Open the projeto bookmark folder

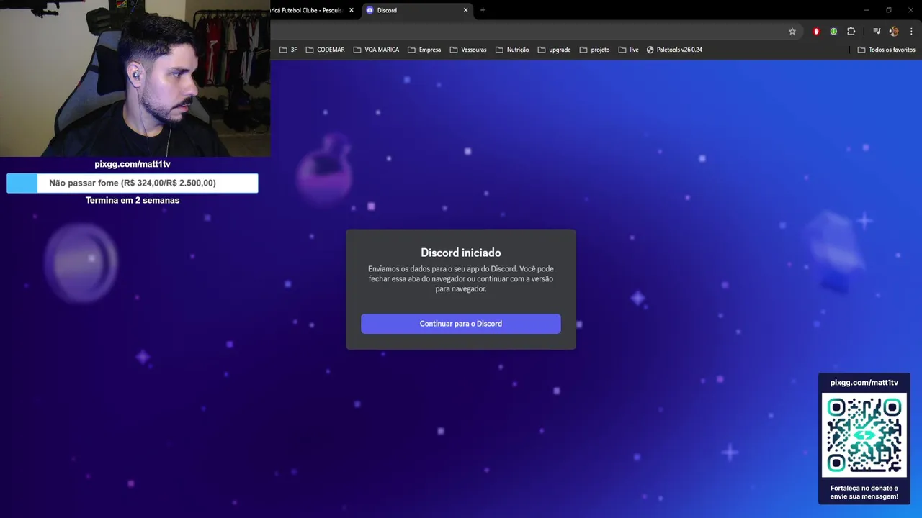pos(594,50)
